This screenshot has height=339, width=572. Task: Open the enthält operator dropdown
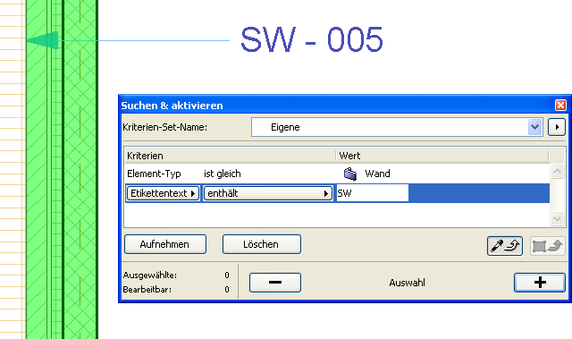tap(268, 193)
